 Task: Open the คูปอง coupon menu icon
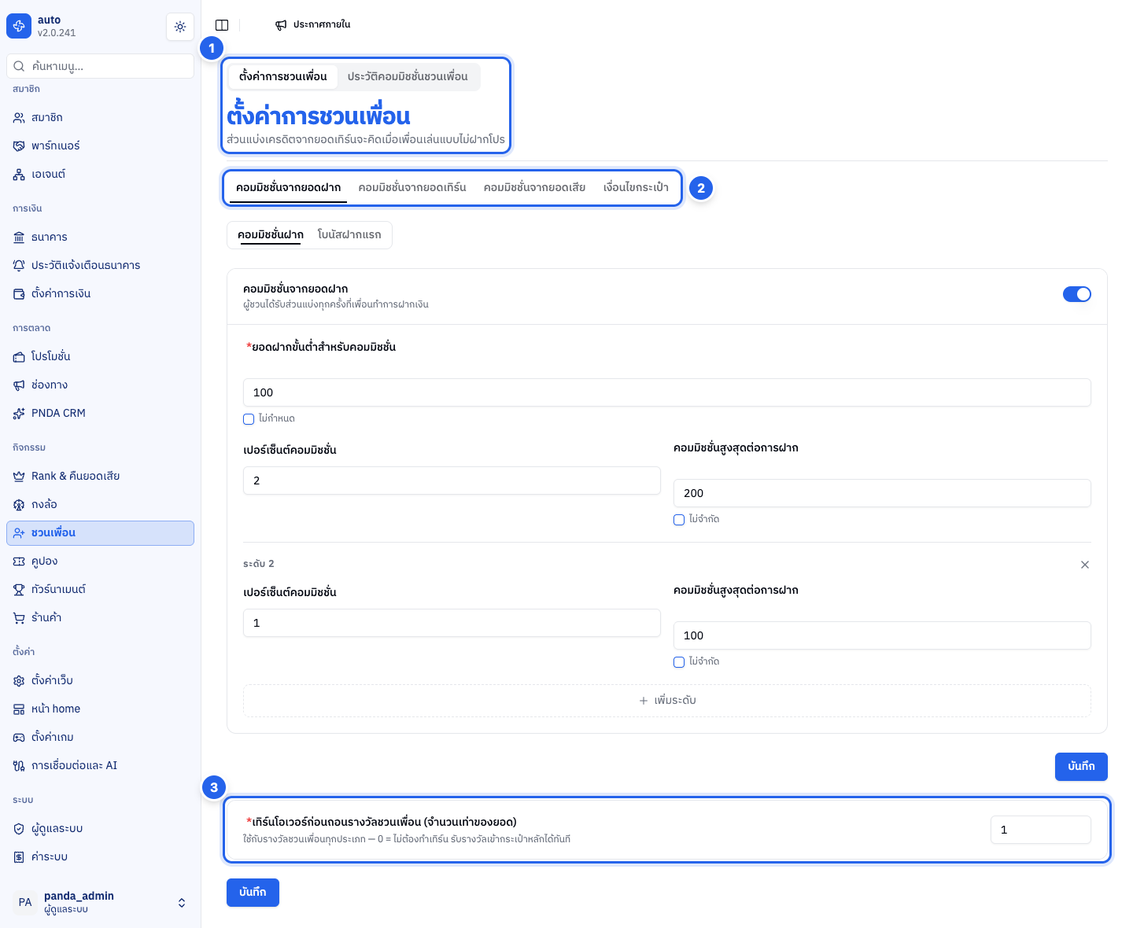19,562
